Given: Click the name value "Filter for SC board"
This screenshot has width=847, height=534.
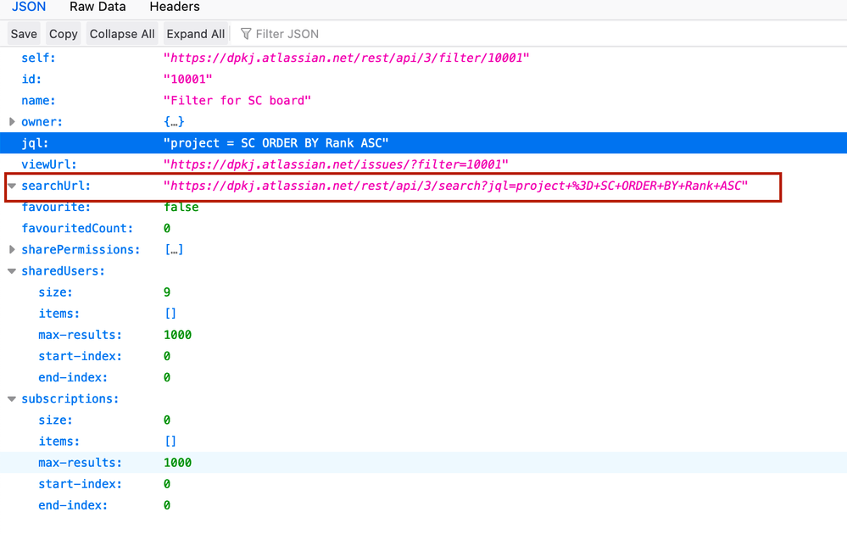Looking at the screenshot, I should pos(237,100).
